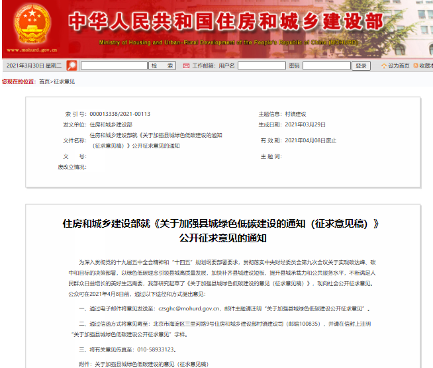Focus the 密码 password input field
Image resolution: width=433 pixels, height=368 pixels.
coord(326,66)
